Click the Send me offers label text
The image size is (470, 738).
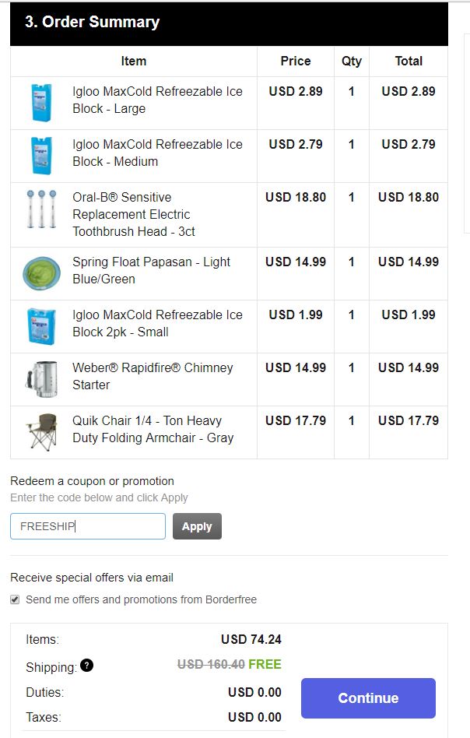[x=141, y=599]
